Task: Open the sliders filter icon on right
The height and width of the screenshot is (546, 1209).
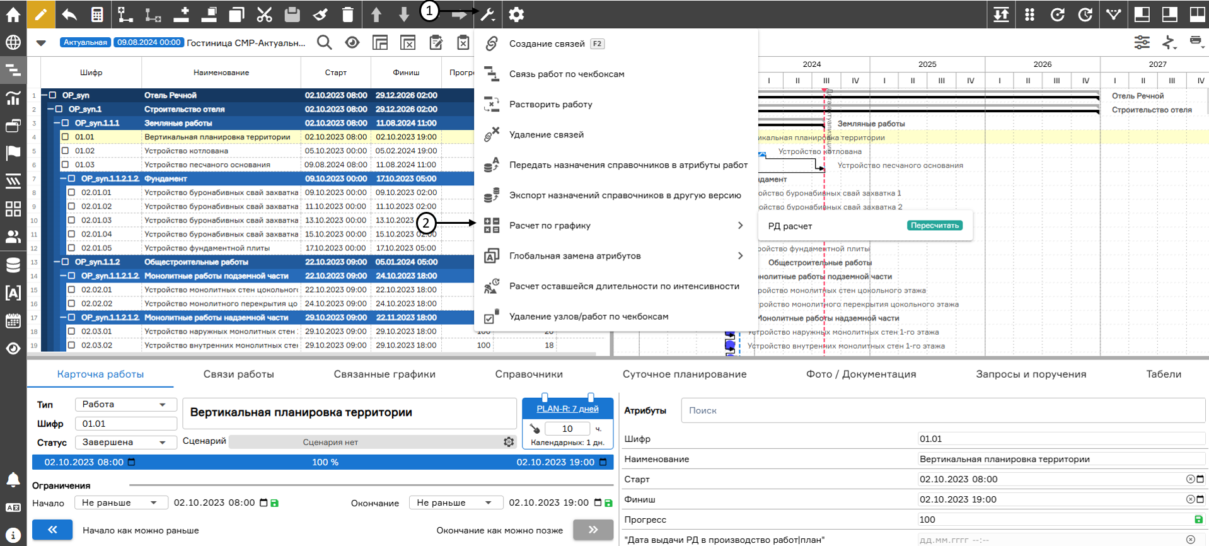Action: pos(1142,42)
